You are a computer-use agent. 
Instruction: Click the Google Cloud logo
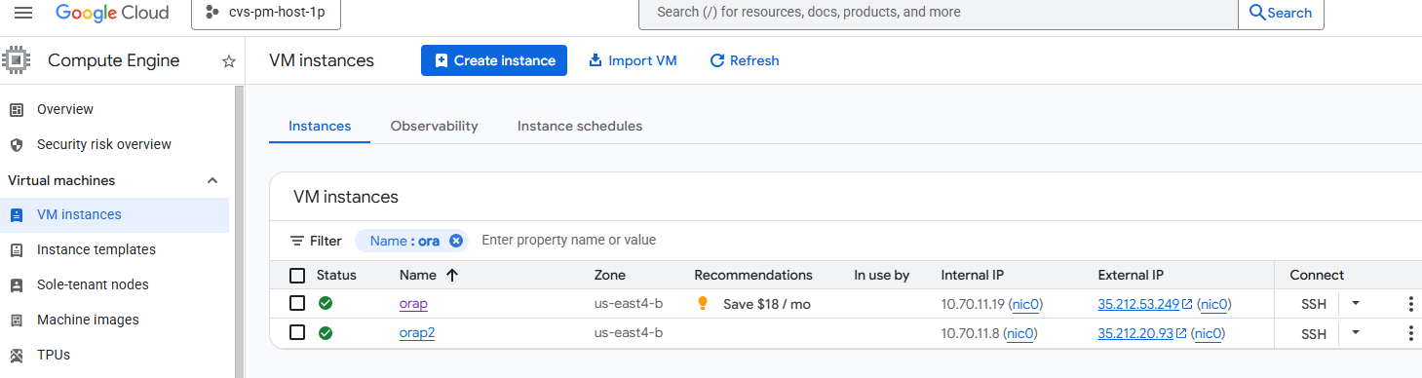pyautogui.click(x=112, y=13)
